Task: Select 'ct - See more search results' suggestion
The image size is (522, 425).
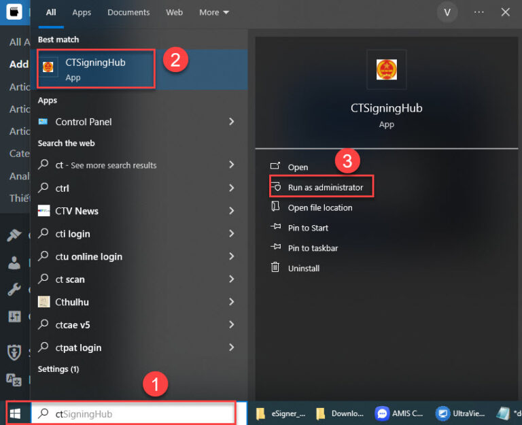Action: pyautogui.click(x=106, y=165)
